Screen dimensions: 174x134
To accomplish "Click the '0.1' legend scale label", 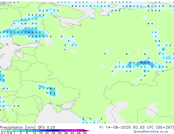I will (x=3, y=133).
